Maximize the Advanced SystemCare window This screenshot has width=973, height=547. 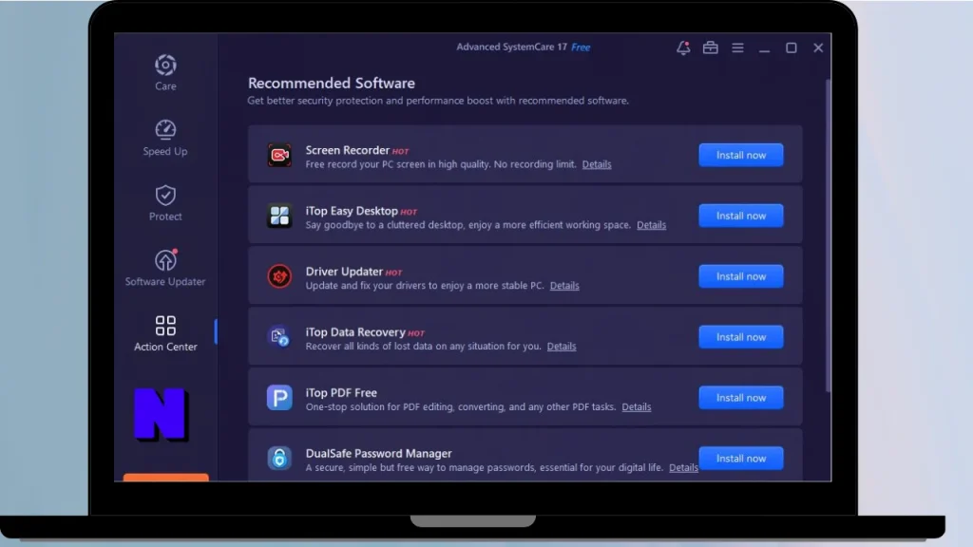(x=792, y=47)
